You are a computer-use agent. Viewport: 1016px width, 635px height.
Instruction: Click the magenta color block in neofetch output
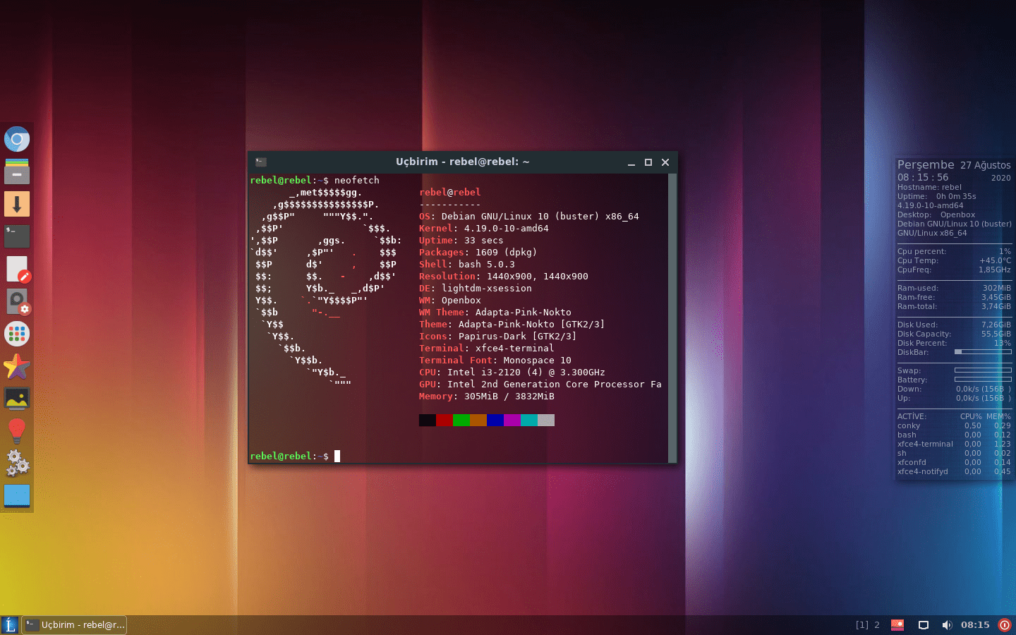point(512,421)
